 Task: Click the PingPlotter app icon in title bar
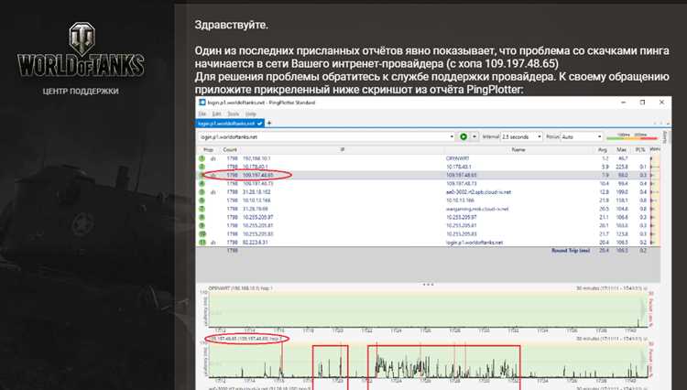[202, 103]
